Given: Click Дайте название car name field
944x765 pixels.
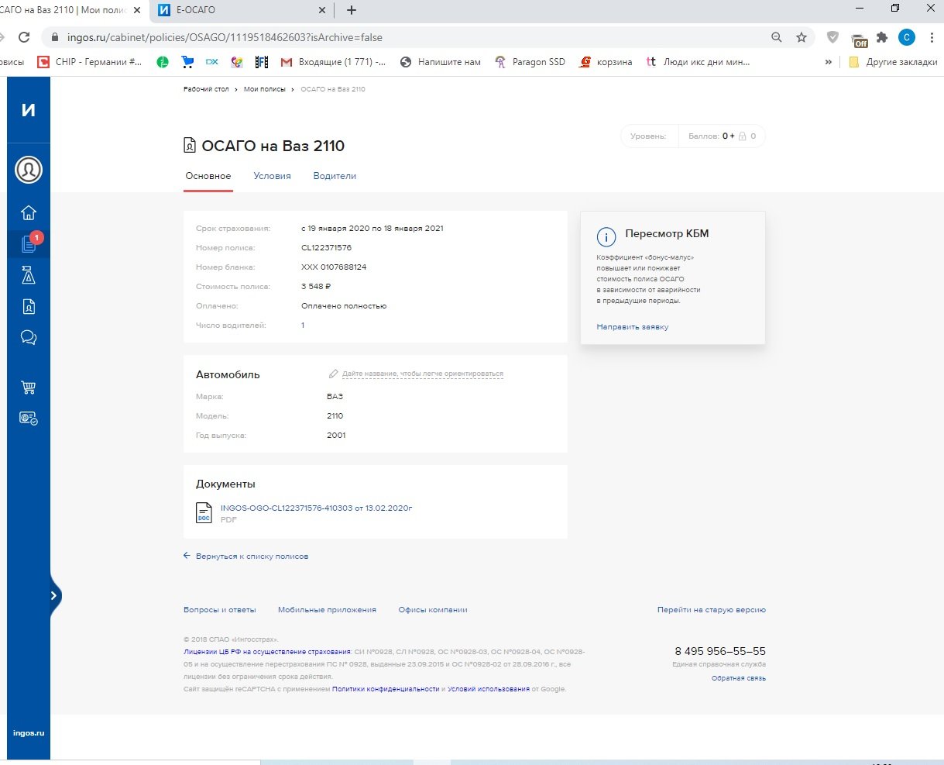Looking at the screenshot, I should (x=423, y=374).
